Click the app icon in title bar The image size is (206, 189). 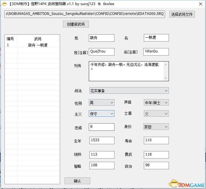4,4
